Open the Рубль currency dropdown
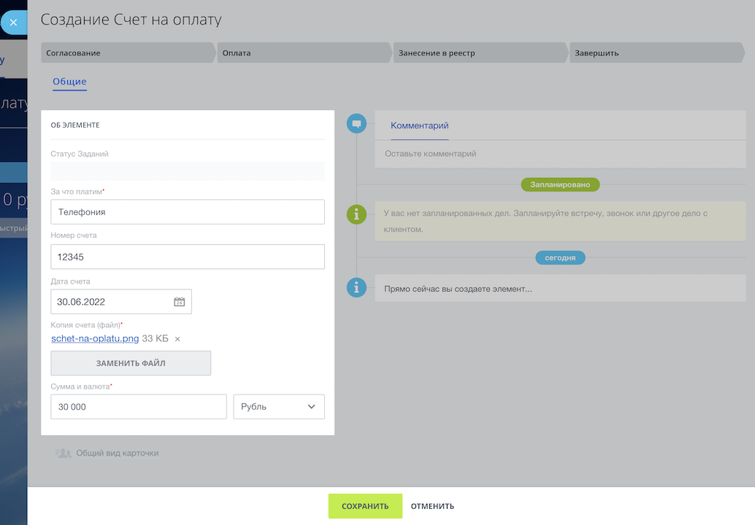The height and width of the screenshot is (525, 755). click(x=279, y=407)
